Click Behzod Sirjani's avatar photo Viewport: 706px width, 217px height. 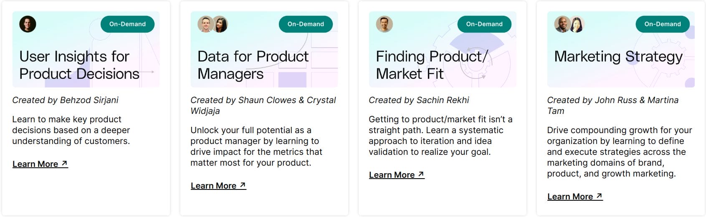click(x=28, y=24)
